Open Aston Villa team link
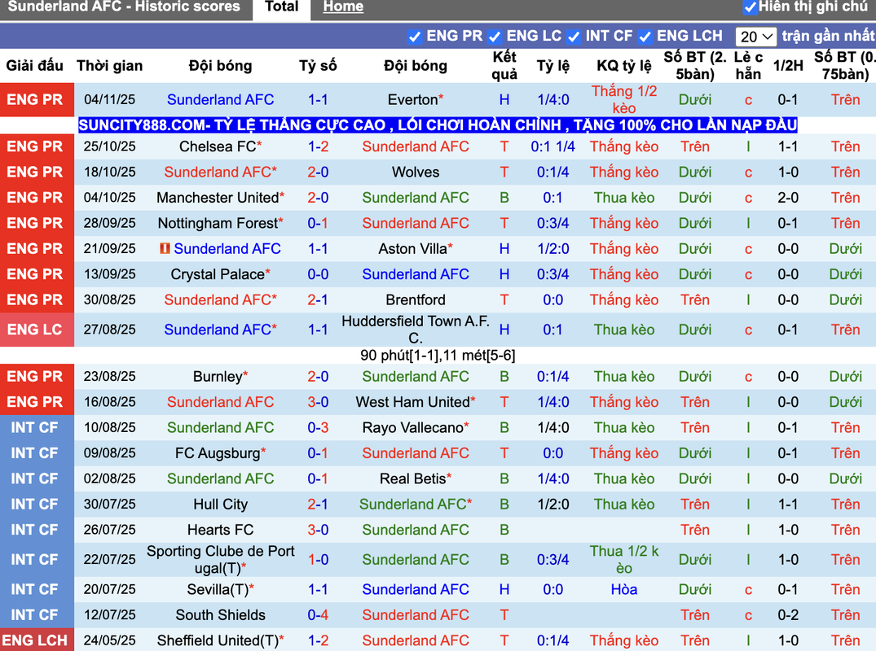Image resolution: width=876 pixels, height=651 pixels. pos(412,249)
